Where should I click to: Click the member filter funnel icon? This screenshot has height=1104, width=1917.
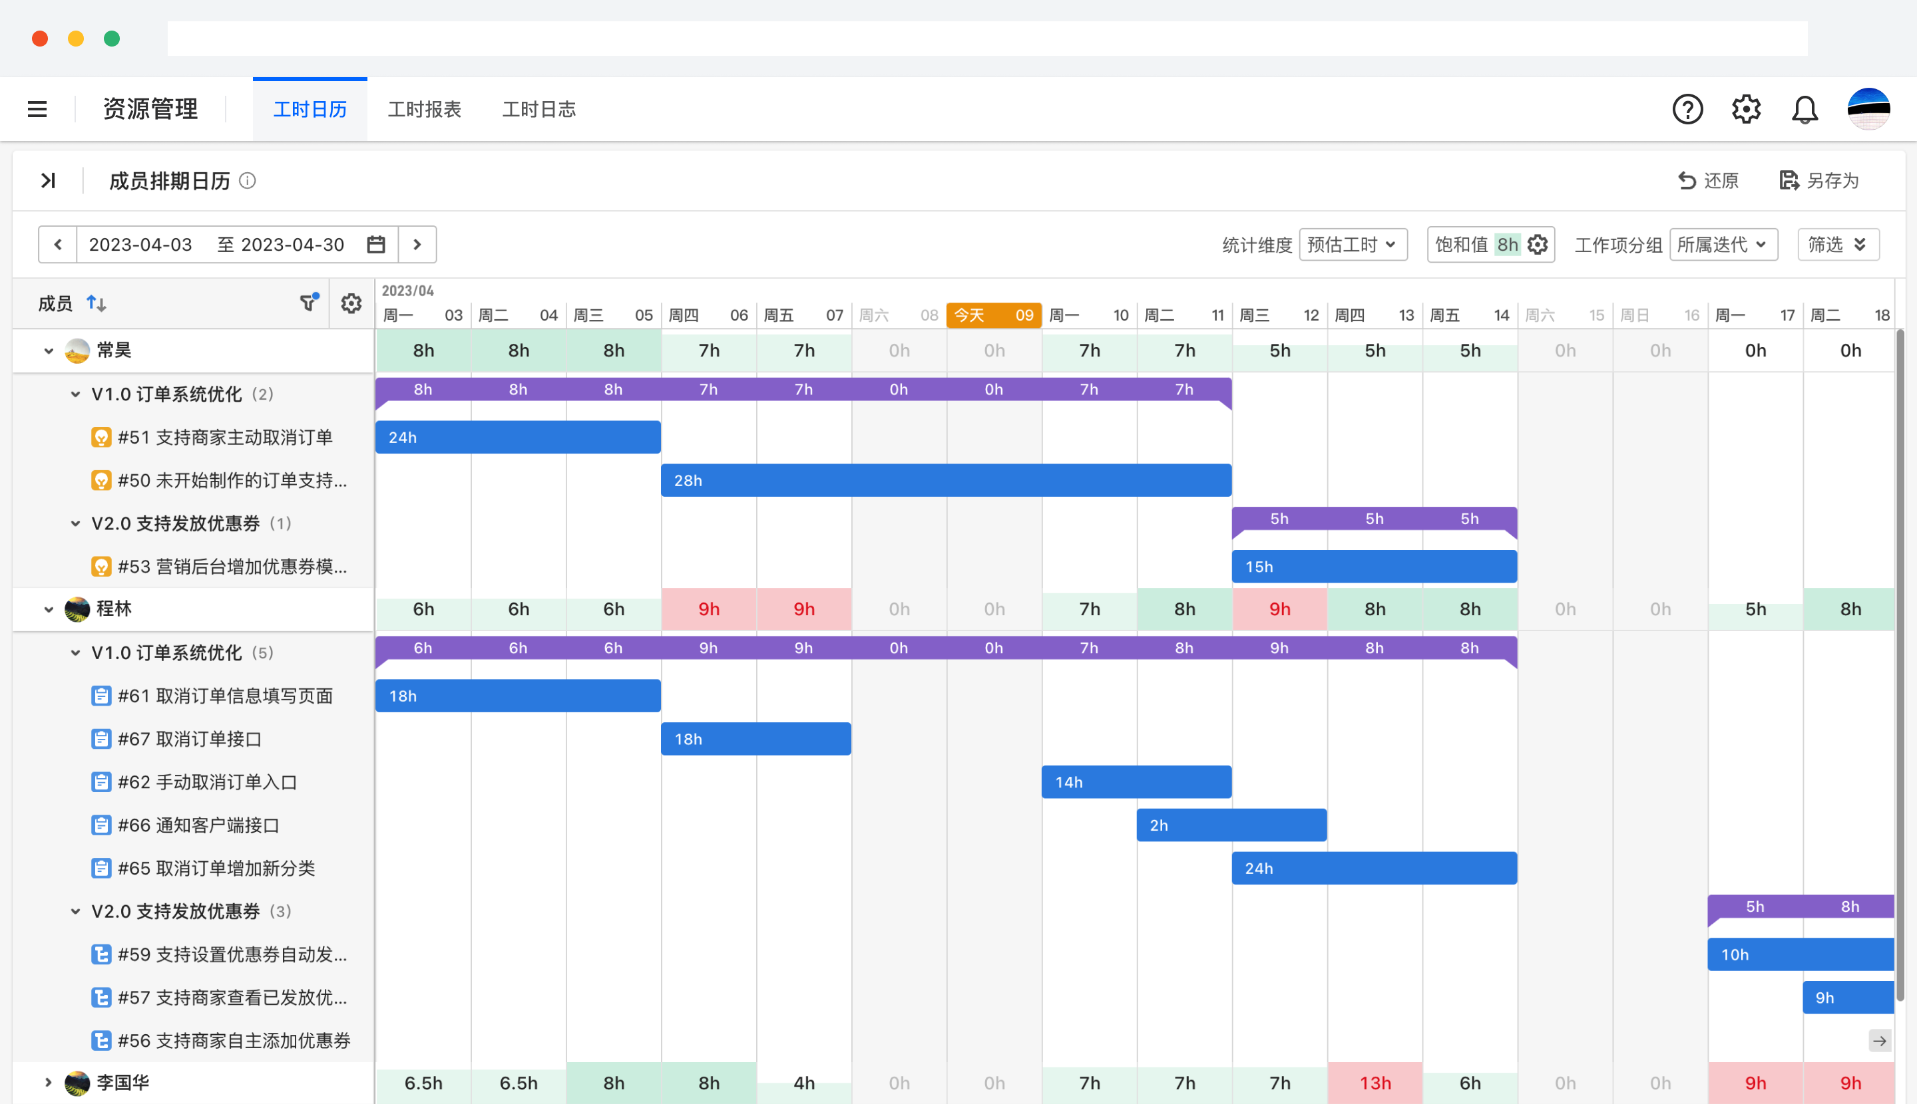pyautogui.click(x=308, y=303)
